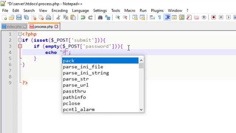Click the Copy toolbar icon
The width and height of the screenshot is (236, 133).
[x=66, y=17]
